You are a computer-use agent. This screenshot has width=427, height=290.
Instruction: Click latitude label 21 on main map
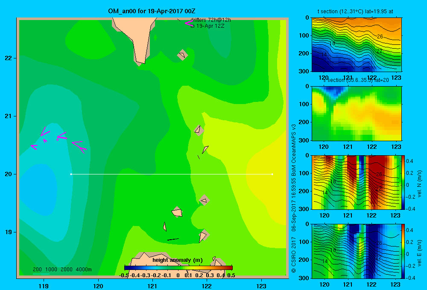click(9, 116)
